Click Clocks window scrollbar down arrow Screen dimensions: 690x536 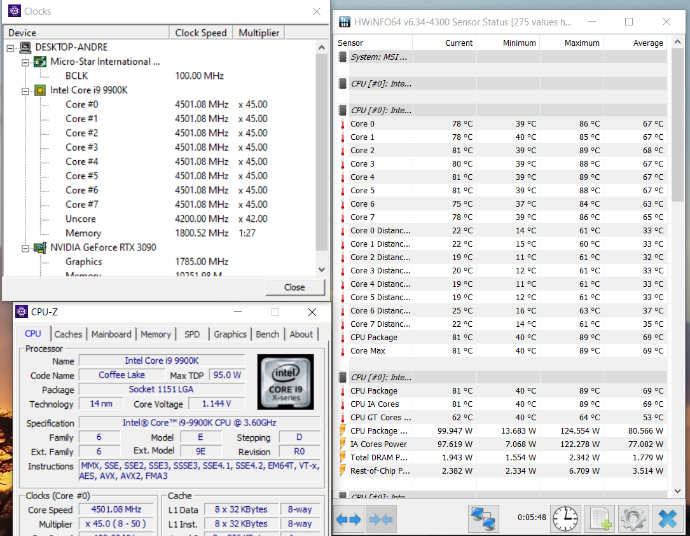(x=322, y=270)
